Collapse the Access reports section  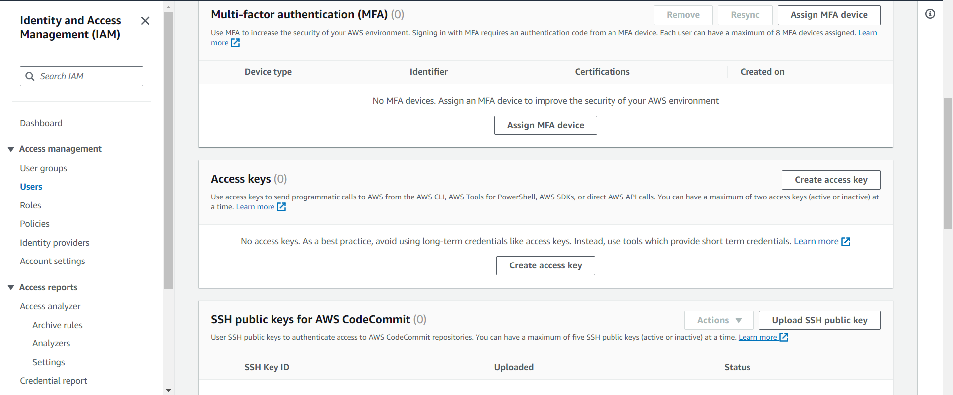click(11, 287)
